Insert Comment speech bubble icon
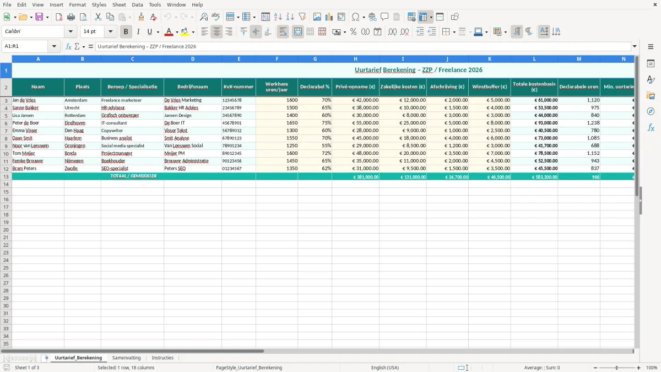The height and width of the screenshot is (372, 661). [384, 17]
